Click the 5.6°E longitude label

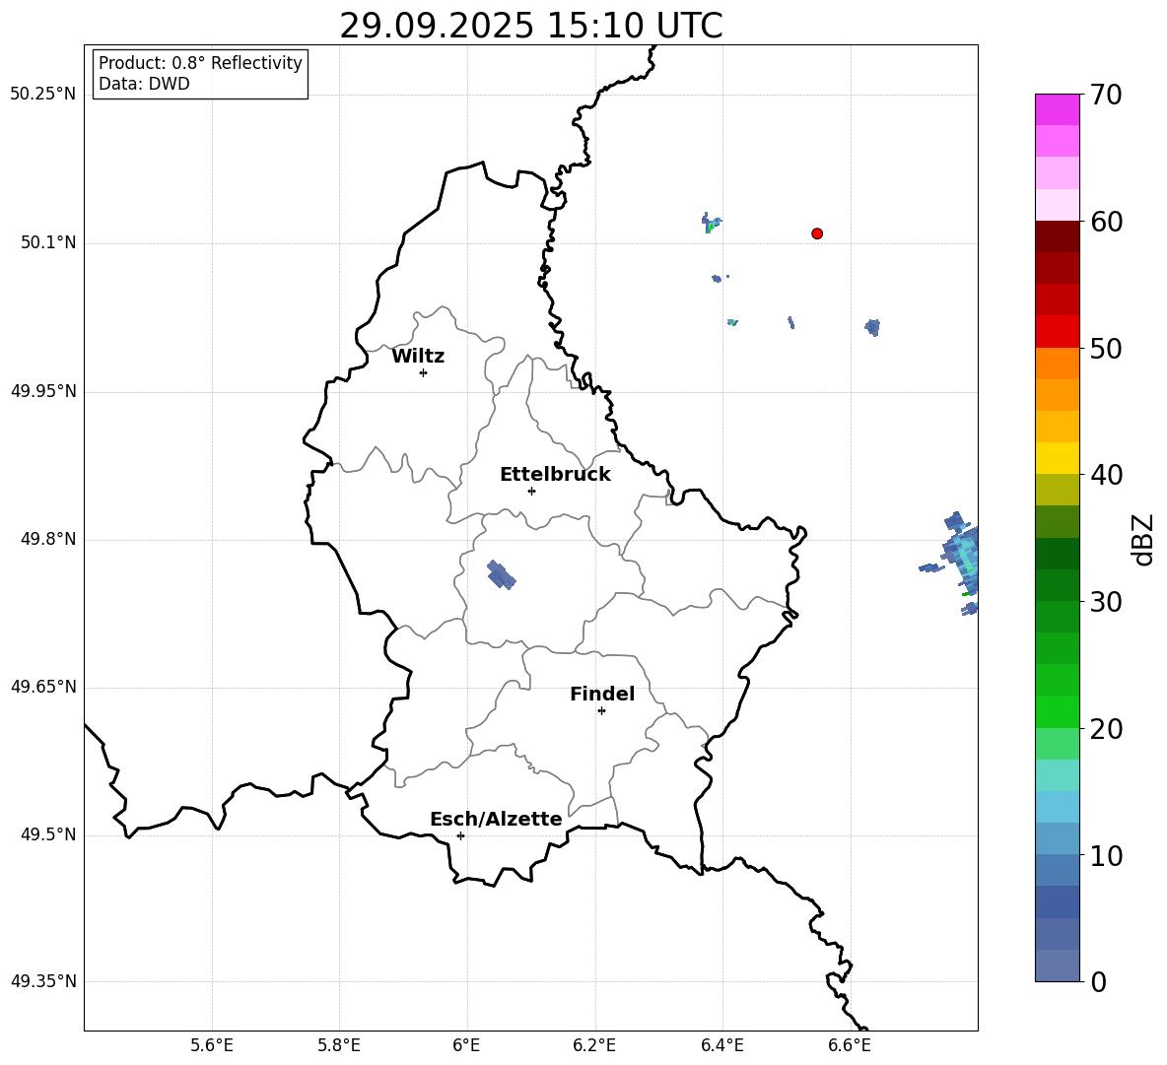(x=212, y=1046)
